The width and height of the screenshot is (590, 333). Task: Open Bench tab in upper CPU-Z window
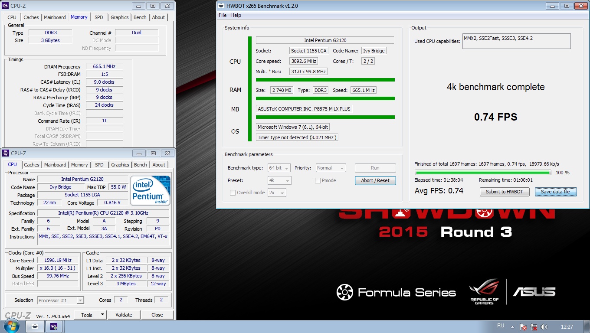[140, 17]
